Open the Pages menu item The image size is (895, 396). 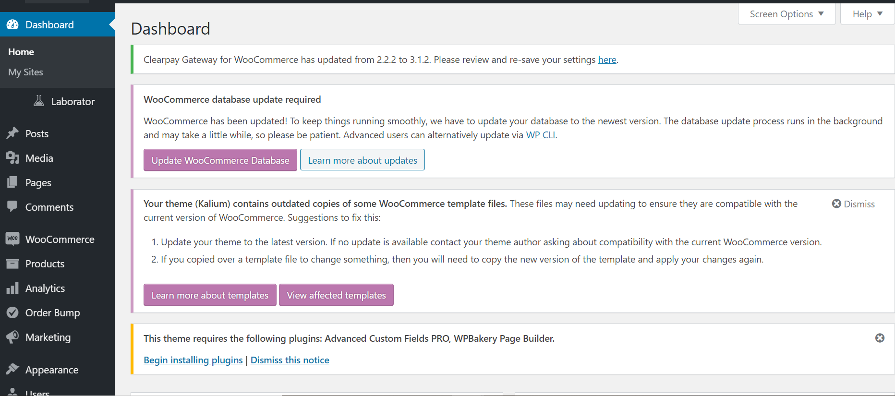38,182
